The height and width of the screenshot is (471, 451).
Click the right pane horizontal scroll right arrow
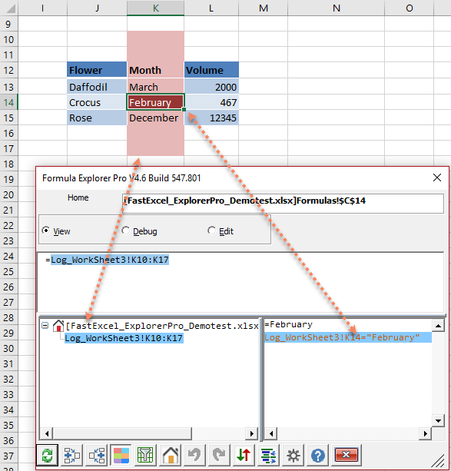(x=425, y=434)
